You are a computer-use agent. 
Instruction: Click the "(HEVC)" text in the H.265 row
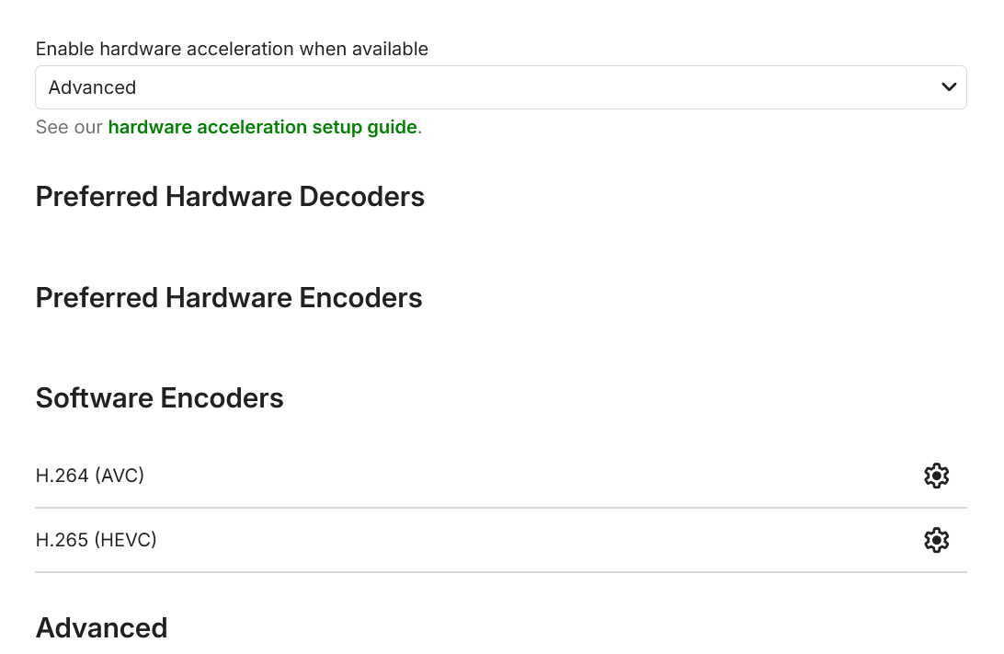click(x=125, y=540)
